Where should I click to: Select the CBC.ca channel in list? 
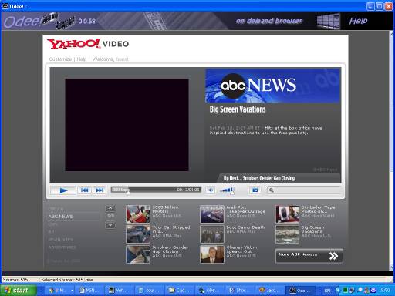(56, 209)
